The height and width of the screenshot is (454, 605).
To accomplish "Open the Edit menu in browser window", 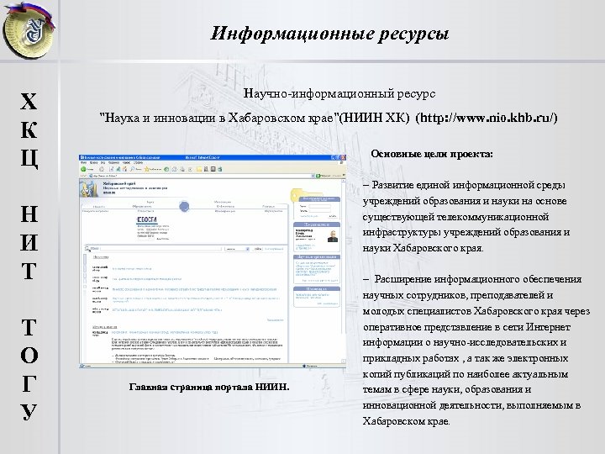I will coord(94,162).
